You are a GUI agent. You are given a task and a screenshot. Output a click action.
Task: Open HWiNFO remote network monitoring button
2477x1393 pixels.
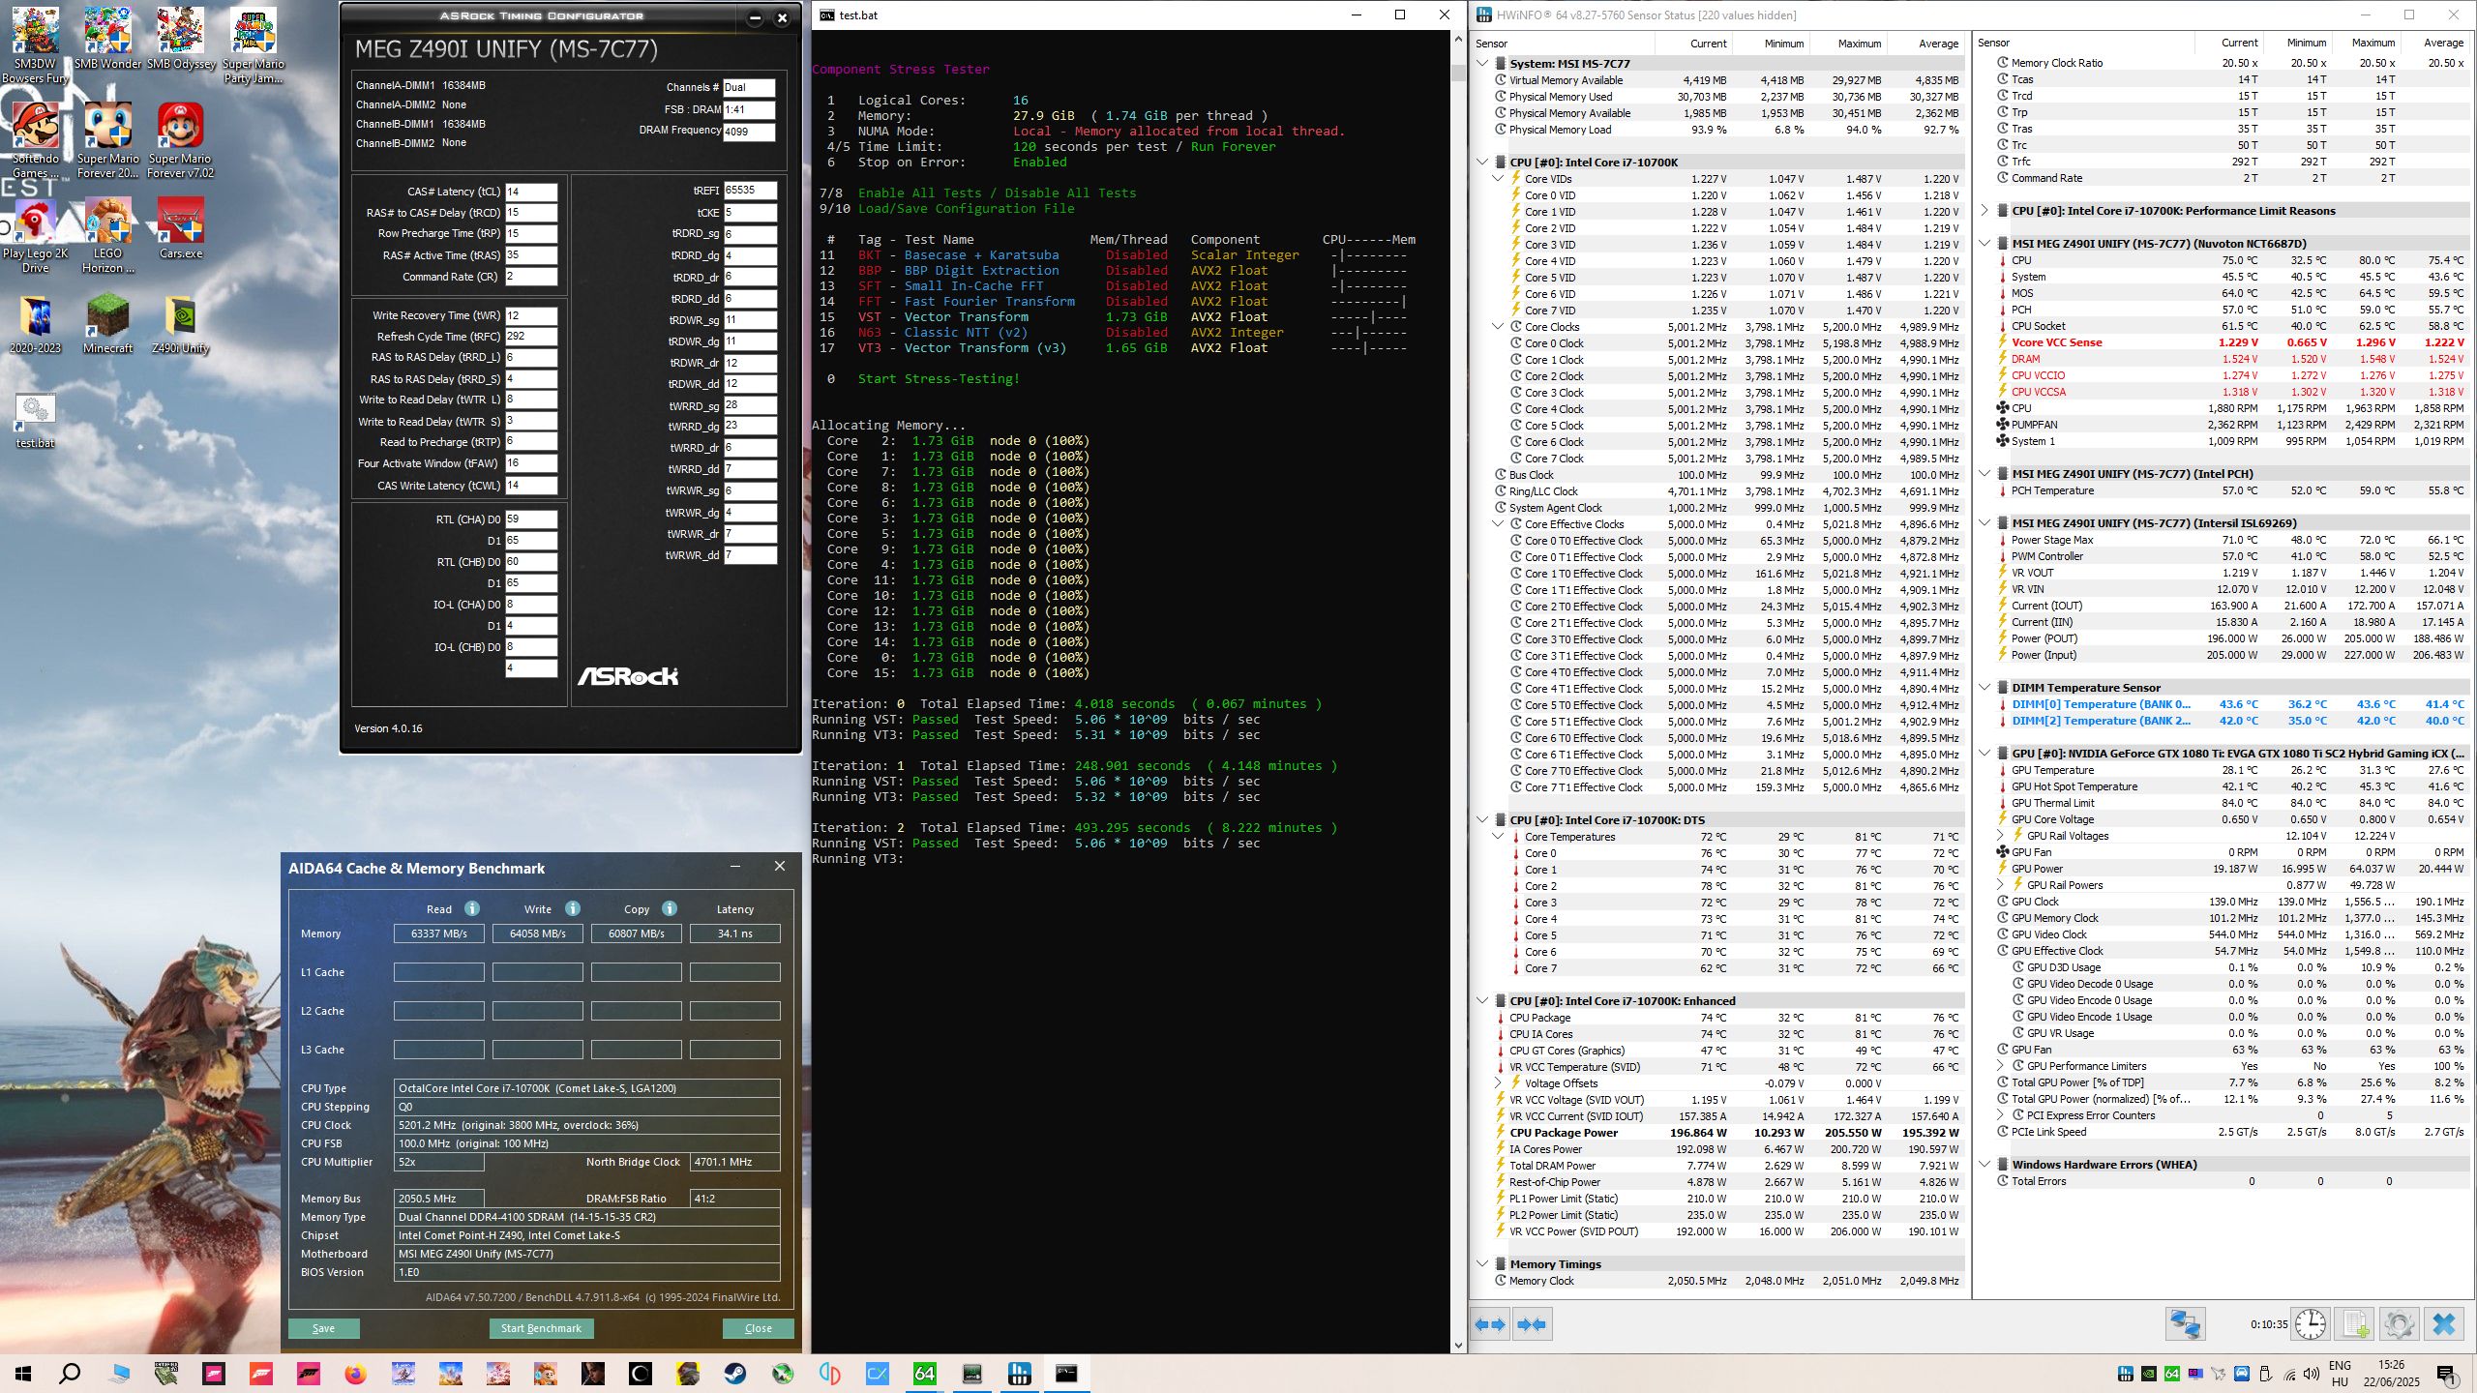[2185, 1324]
